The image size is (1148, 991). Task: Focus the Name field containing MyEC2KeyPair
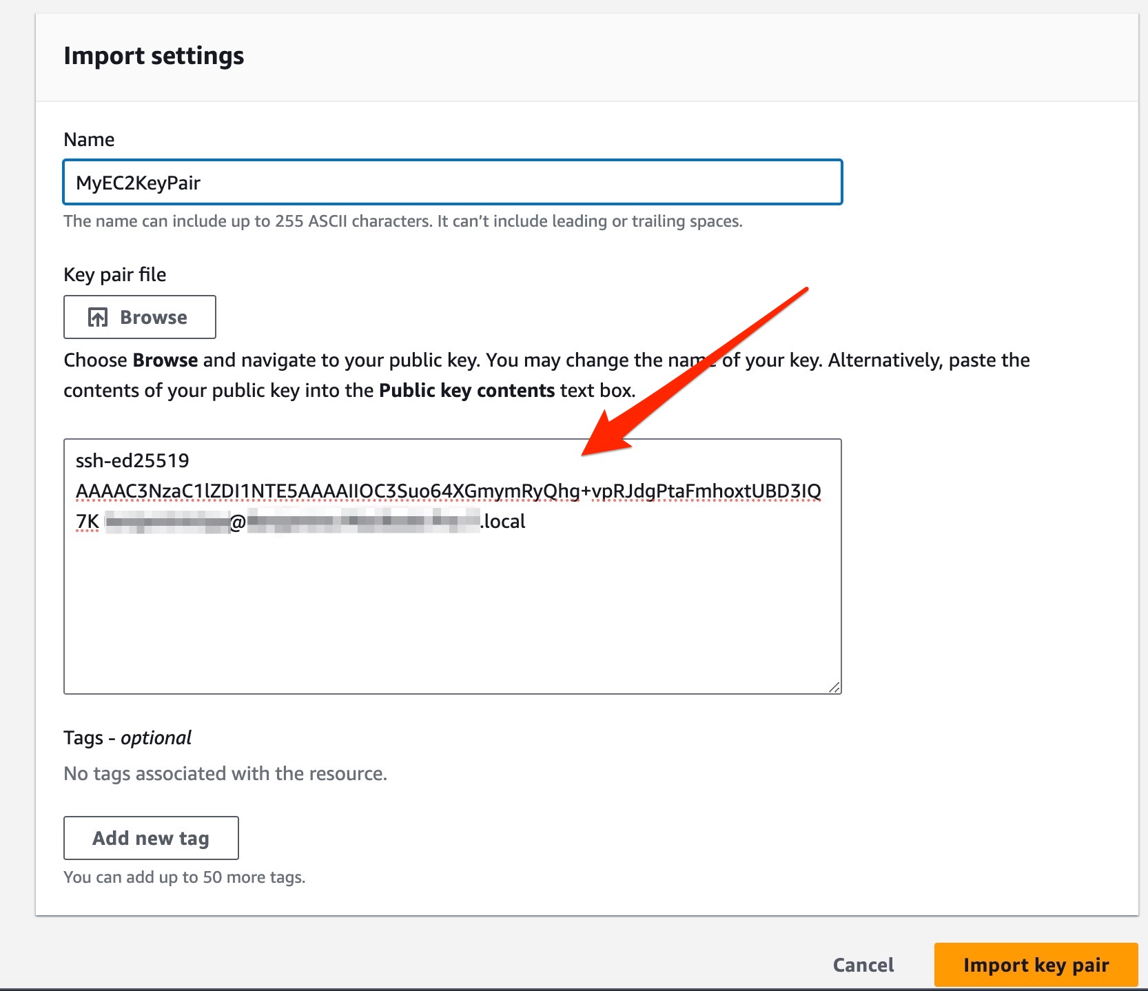(x=452, y=183)
